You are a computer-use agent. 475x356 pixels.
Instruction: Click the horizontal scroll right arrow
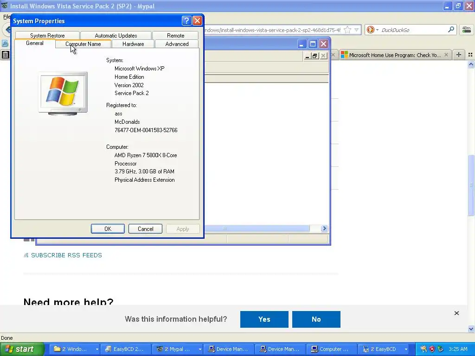(324, 229)
